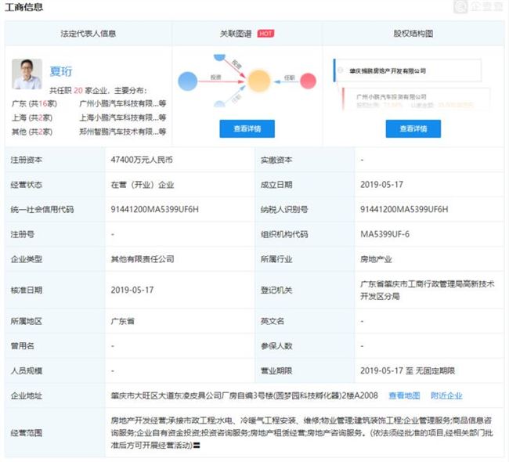Click the light blue node at graph bottom
The height and width of the screenshot is (462, 509).
219,104
